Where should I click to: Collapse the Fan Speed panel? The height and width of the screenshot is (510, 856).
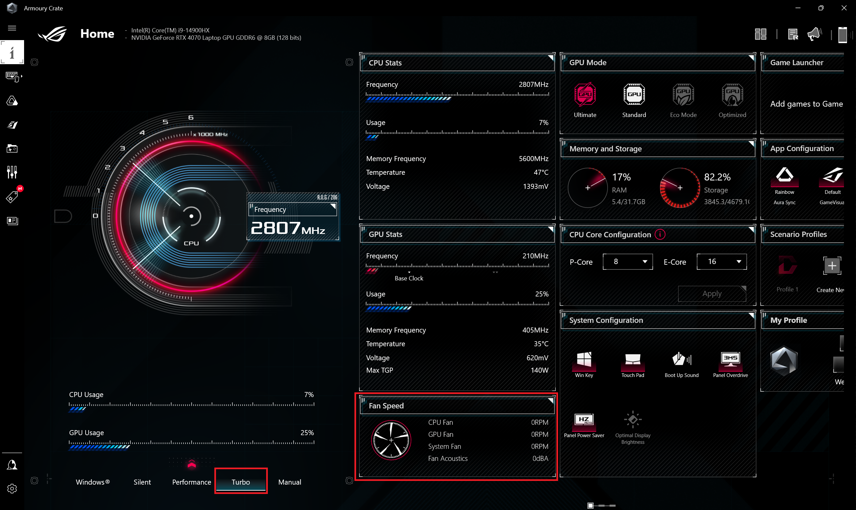pos(551,401)
